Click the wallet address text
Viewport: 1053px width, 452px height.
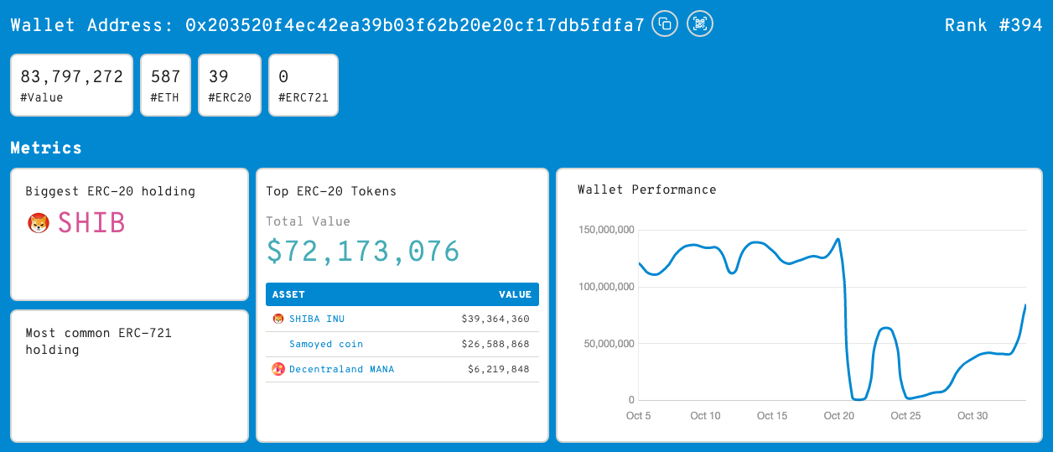pos(415,25)
